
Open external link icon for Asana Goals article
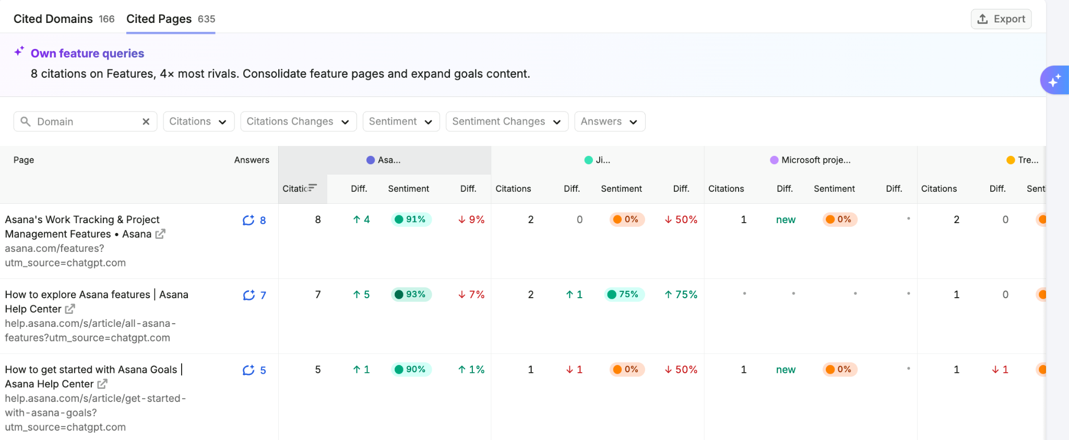tap(102, 384)
